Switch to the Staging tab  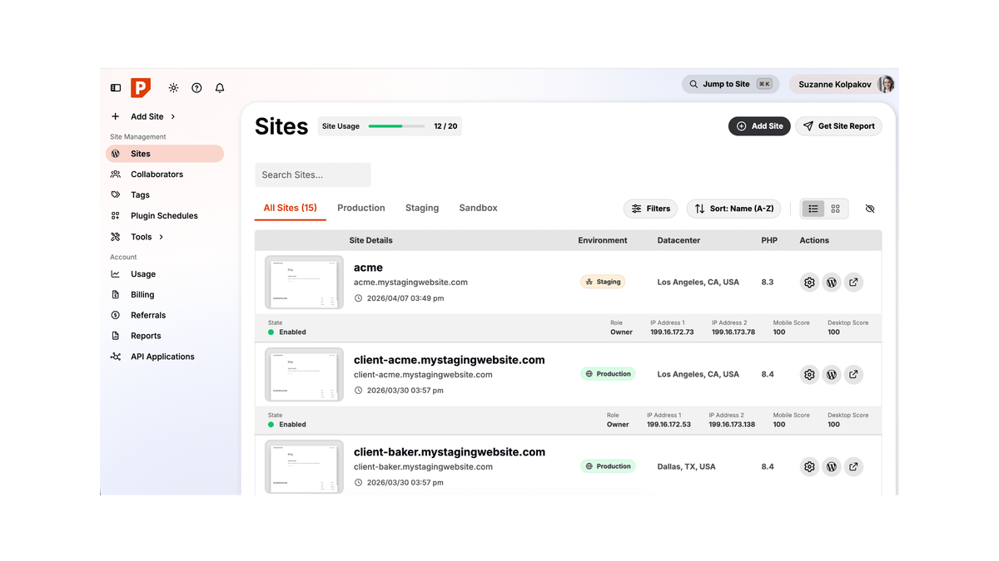click(x=422, y=208)
